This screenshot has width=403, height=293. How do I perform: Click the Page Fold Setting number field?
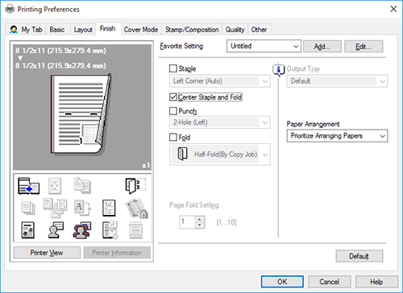click(x=187, y=222)
